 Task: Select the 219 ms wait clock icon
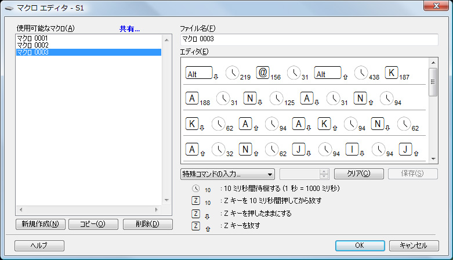coord(232,73)
